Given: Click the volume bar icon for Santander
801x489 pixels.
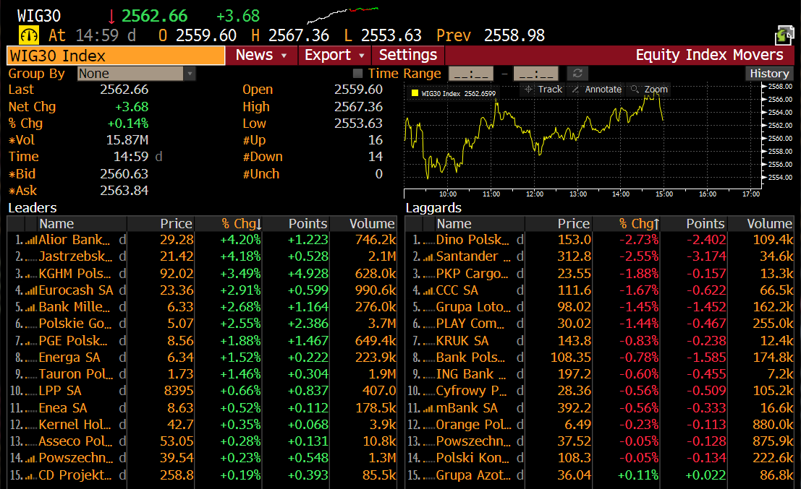Looking at the screenshot, I should [428, 257].
